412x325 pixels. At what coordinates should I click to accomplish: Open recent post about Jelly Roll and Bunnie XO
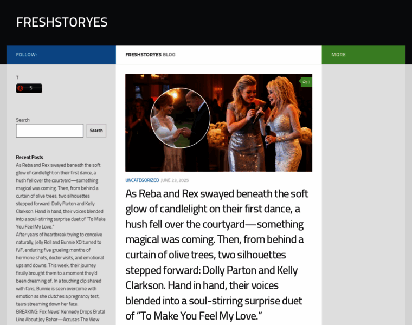(60, 269)
